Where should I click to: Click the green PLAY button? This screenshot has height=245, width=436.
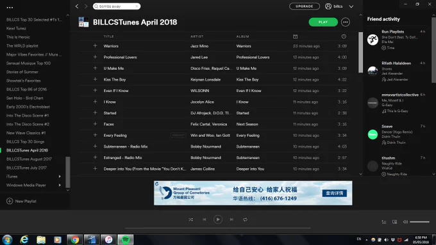(x=323, y=22)
